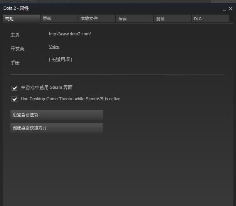Open the DLC tab
The image size is (236, 206).
point(210,18)
